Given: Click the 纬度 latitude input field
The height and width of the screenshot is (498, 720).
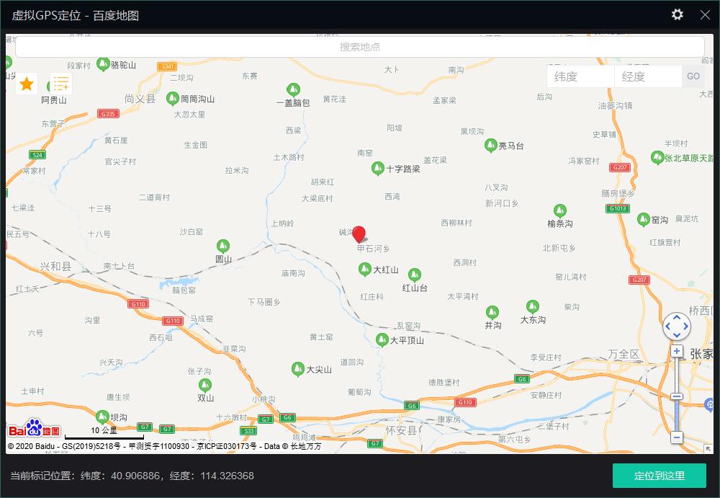Looking at the screenshot, I should click(580, 76).
